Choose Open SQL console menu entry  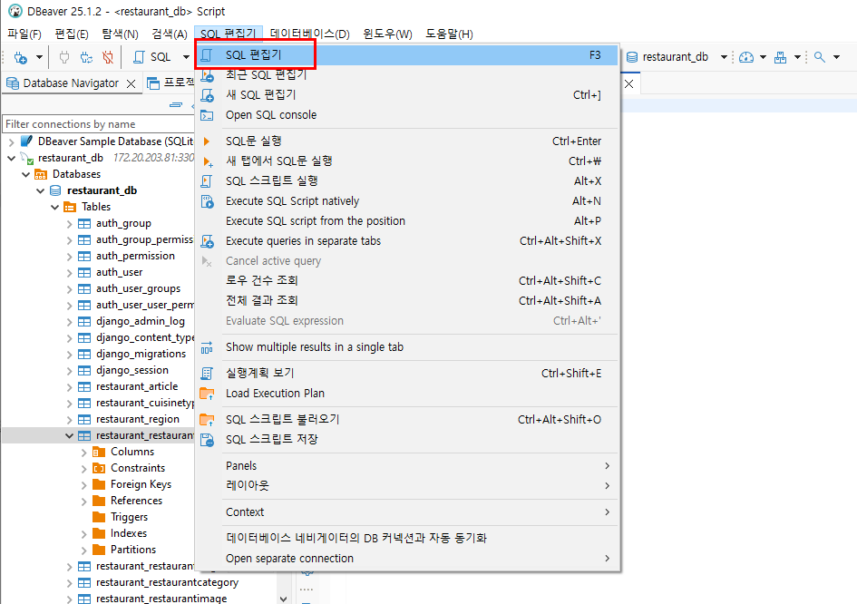(x=408, y=115)
